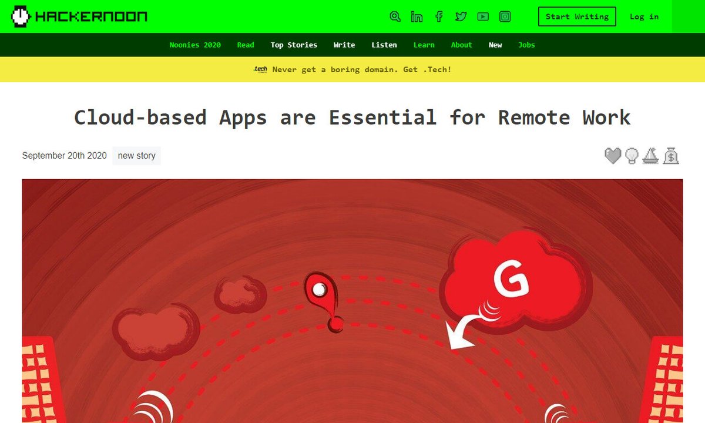Open the Noonies 2020 section
Screen dimensions: 705x423
tap(195, 45)
